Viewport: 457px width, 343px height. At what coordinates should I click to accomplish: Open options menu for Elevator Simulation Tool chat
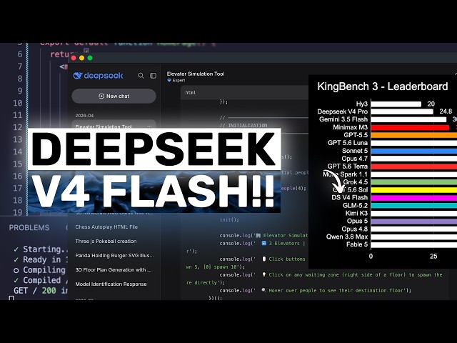point(149,126)
